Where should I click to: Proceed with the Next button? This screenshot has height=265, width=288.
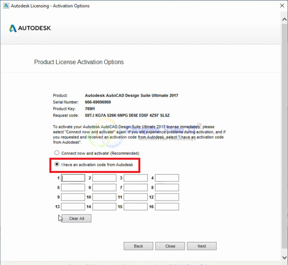(202, 246)
